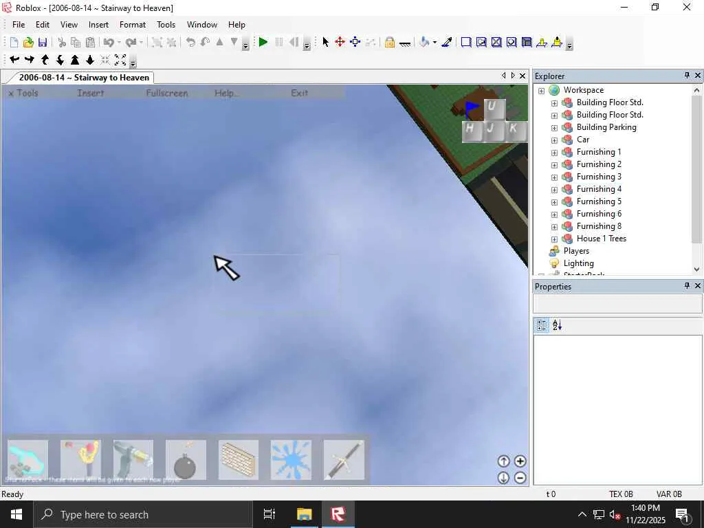Viewport: 704px width, 528px height.
Task: Select the sword tool thumbnail
Action: point(344,460)
